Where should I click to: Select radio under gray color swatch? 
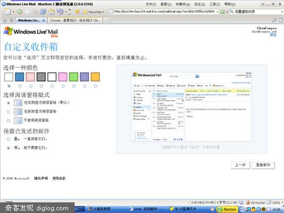click(42, 86)
